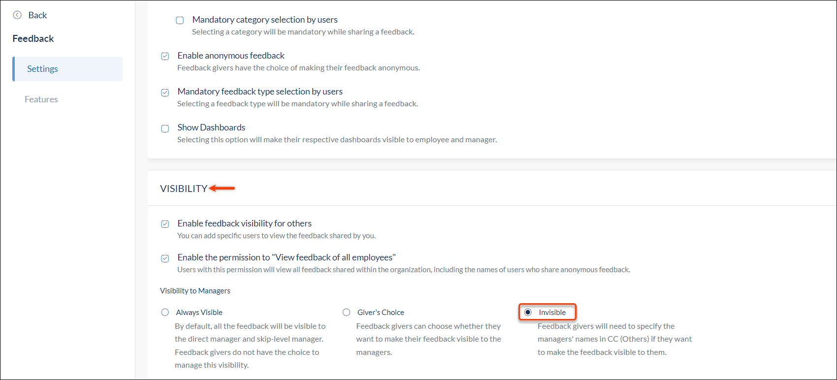The width and height of the screenshot is (837, 380).
Task: Click the VISIBILITY section heading
Action: pos(184,189)
